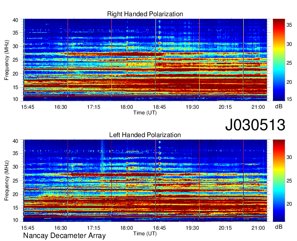The image size is (297, 241).
Task: Click '21:00' on the top time axis
Action: tap(258, 107)
